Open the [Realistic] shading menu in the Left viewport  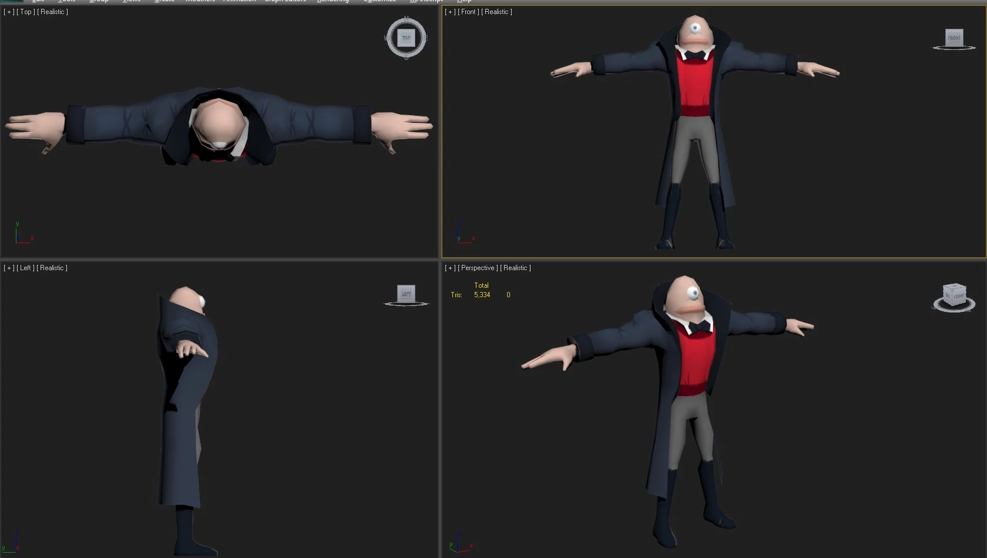[x=52, y=268]
